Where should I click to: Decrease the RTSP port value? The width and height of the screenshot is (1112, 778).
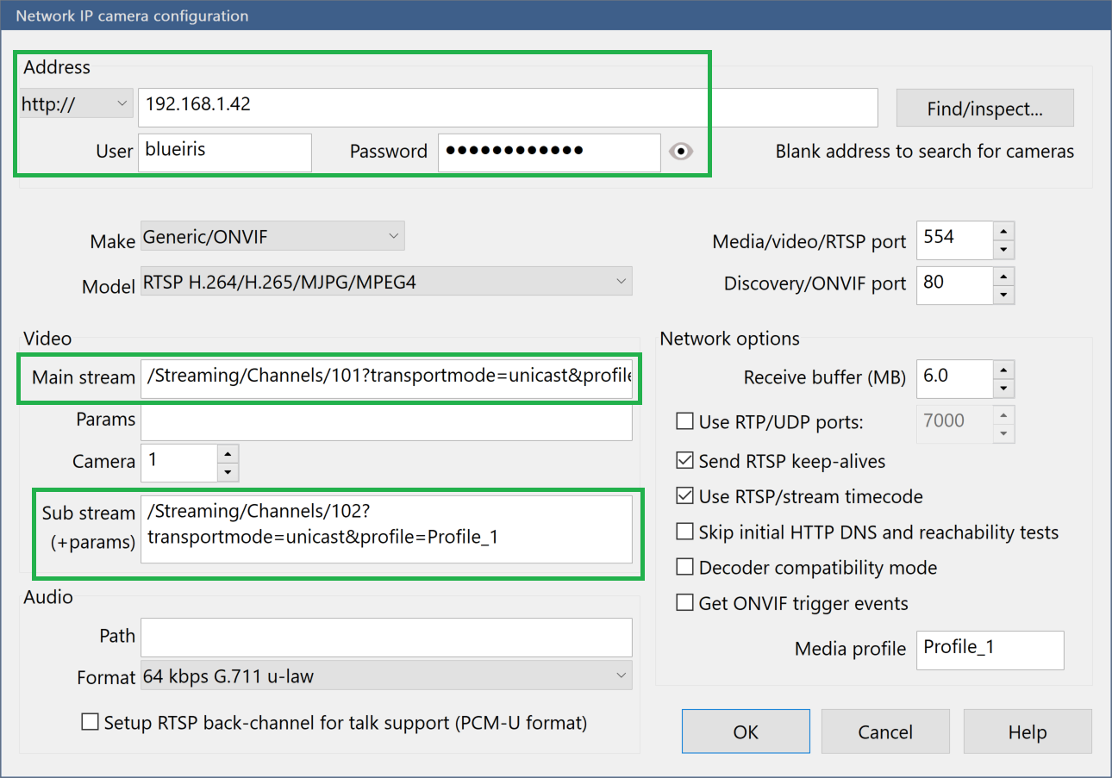click(1003, 250)
